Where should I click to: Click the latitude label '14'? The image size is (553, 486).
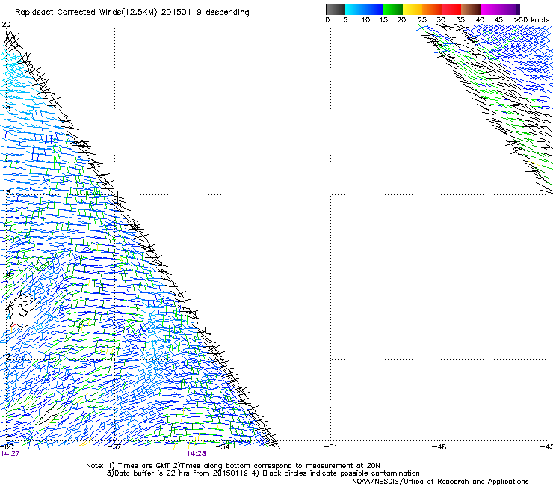(x=6, y=274)
